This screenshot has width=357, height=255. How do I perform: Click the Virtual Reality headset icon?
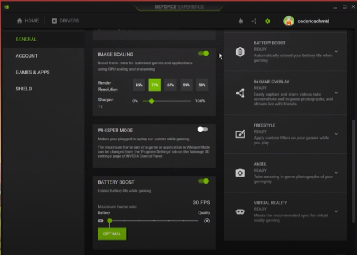coord(240,212)
